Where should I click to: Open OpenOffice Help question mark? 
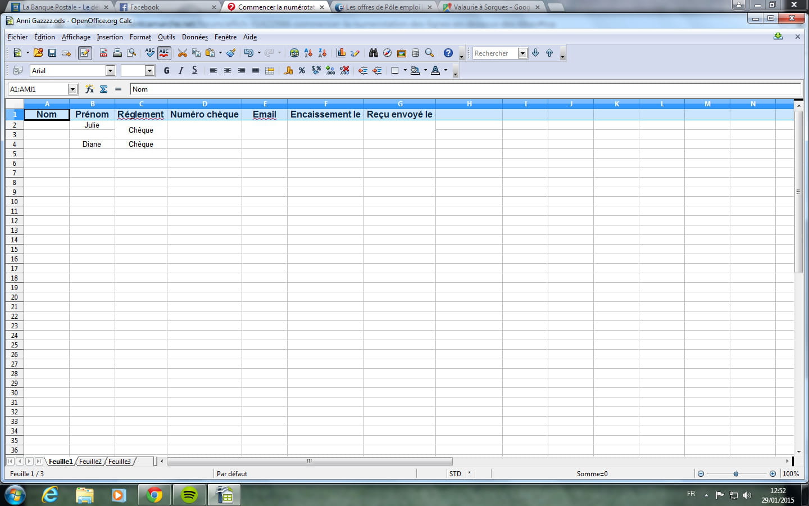[448, 53]
